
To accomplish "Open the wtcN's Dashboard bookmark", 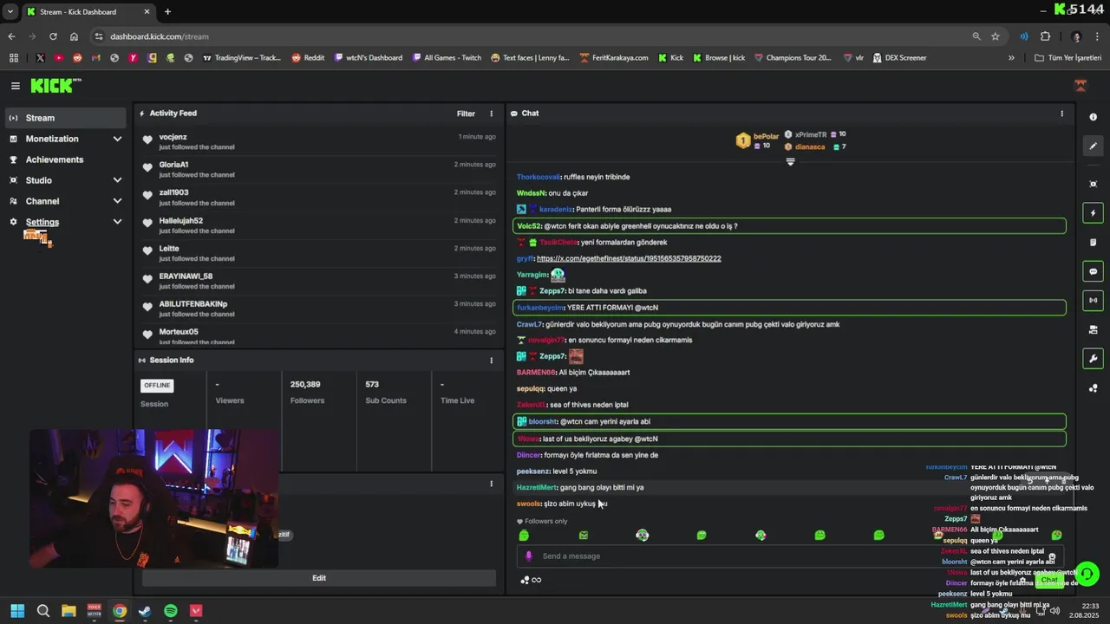I will tap(369, 58).
